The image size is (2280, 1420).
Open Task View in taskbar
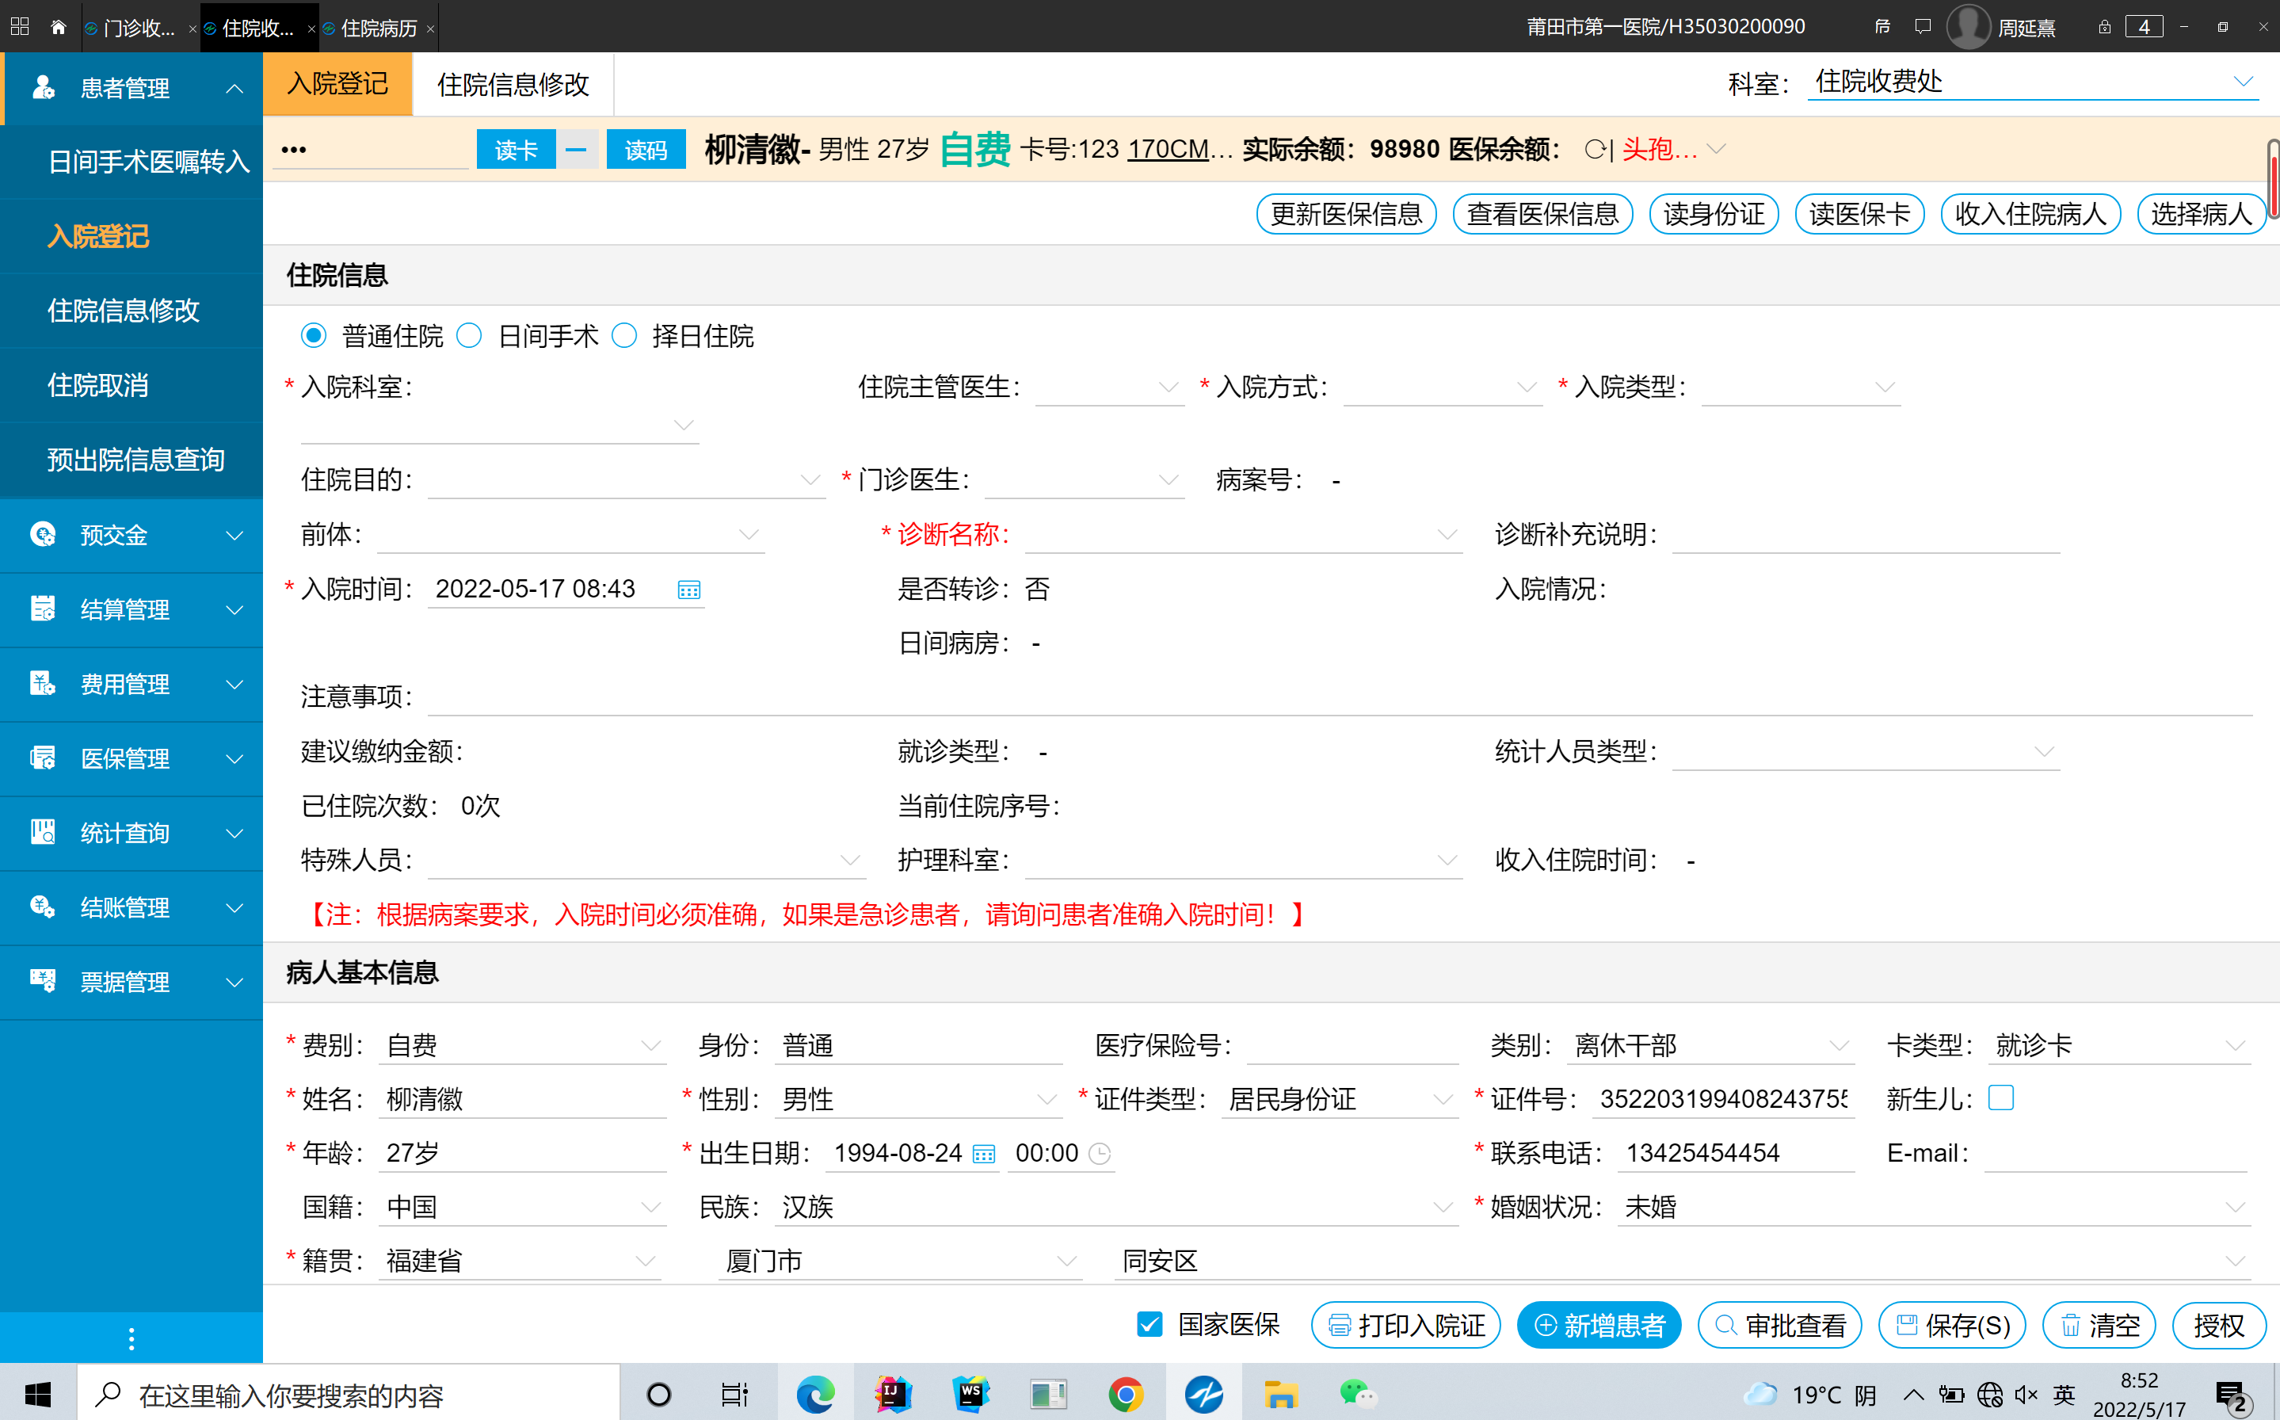pos(735,1395)
